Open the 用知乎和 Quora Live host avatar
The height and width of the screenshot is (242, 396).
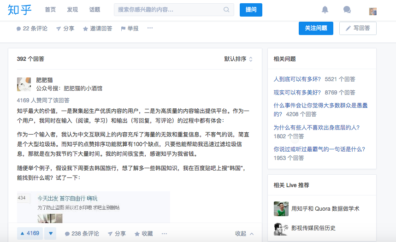coord(281,209)
